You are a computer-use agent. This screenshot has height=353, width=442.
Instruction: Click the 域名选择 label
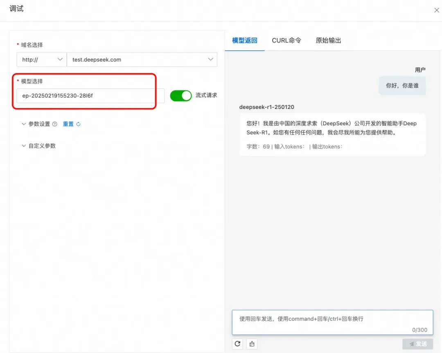coord(32,45)
